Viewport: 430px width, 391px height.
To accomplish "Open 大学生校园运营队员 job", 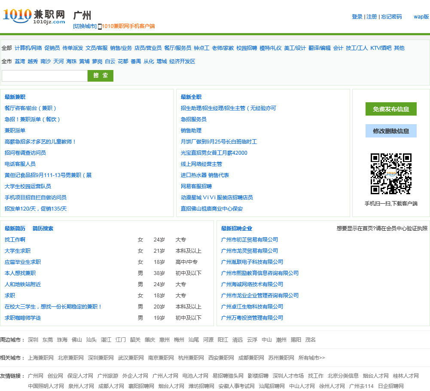I will pyautogui.click(x=27, y=186).
